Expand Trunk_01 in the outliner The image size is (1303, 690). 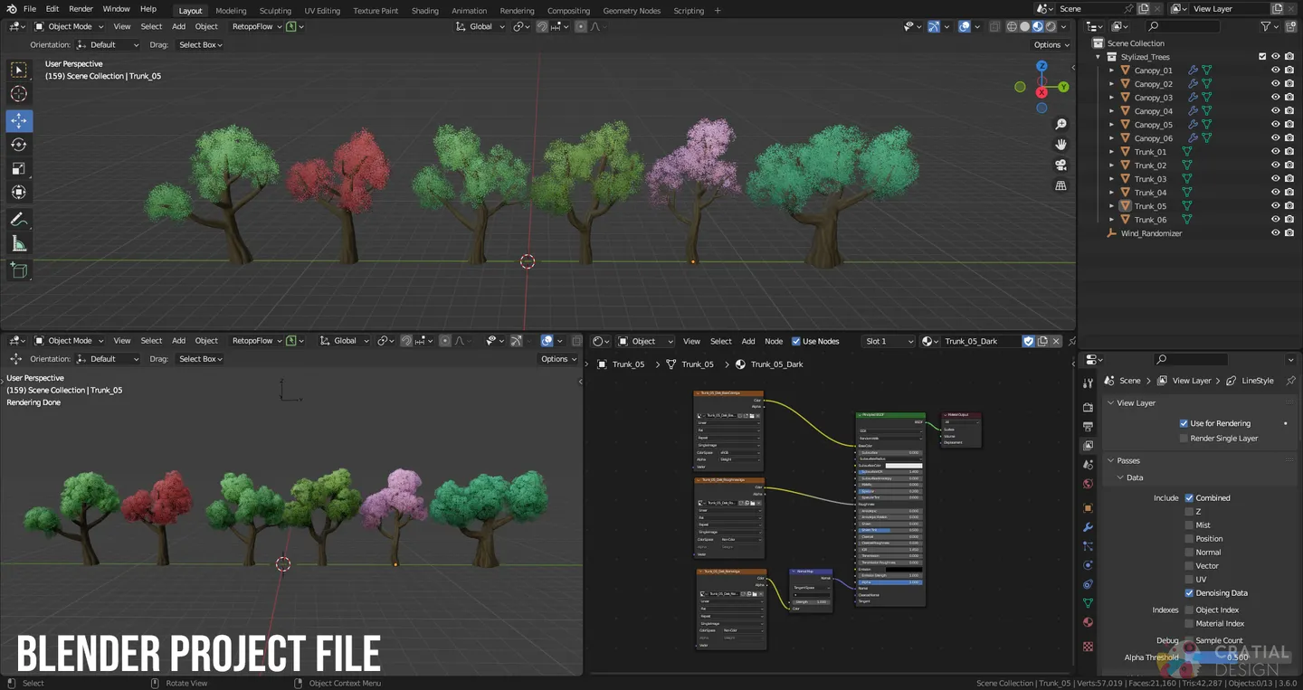click(1111, 152)
